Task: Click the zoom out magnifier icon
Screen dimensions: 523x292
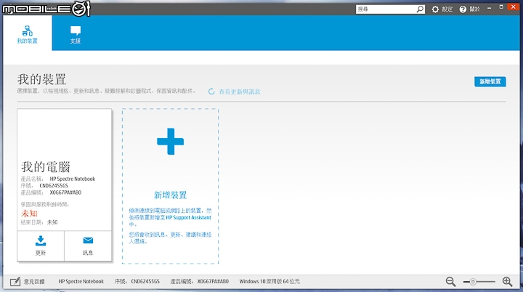Action: (450, 282)
